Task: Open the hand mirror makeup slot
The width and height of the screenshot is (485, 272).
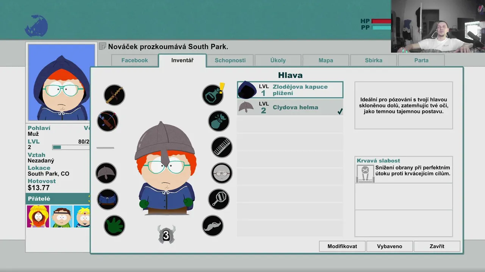Action: (x=219, y=199)
